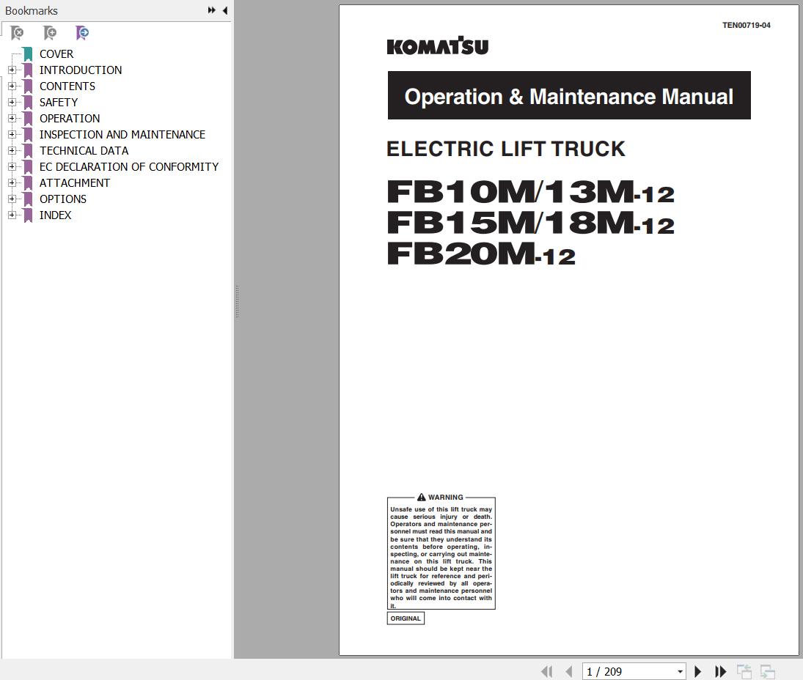The image size is (803, 680).
Task: Open the COVER bookmark
Action: coord(56,54)
